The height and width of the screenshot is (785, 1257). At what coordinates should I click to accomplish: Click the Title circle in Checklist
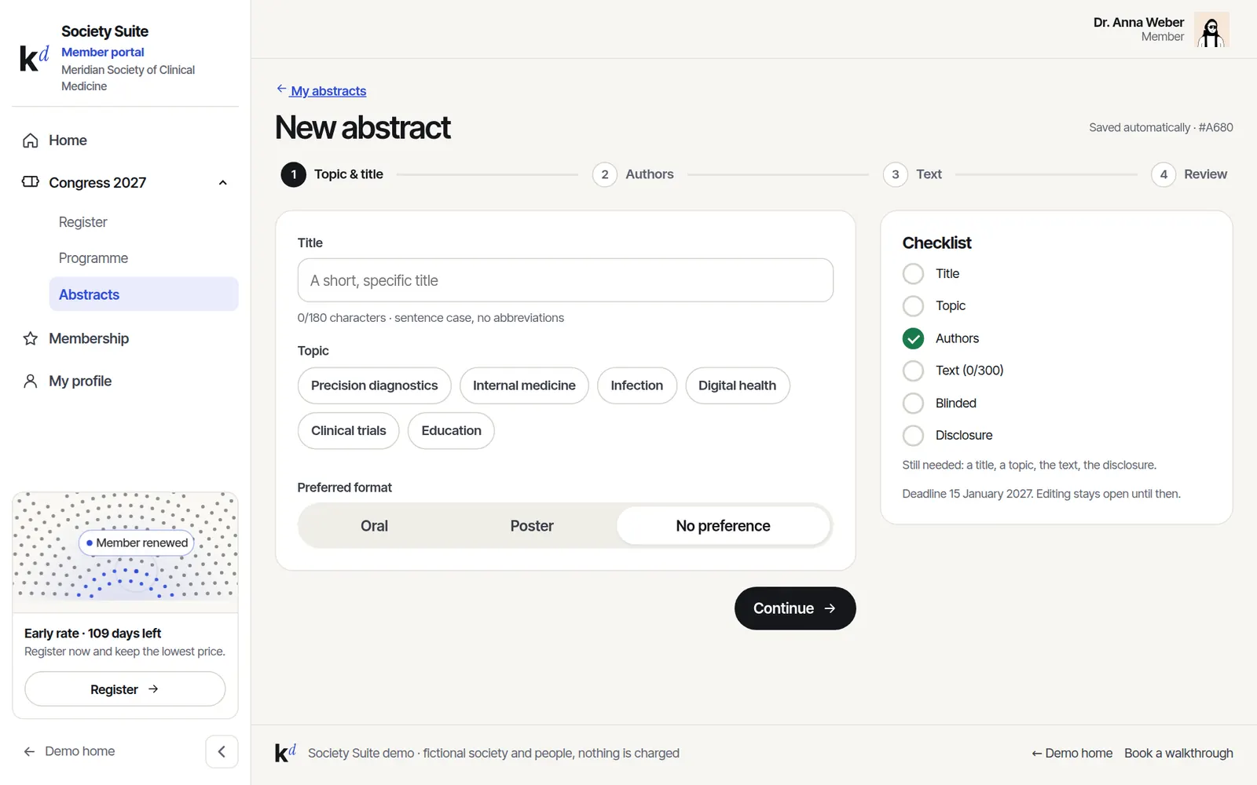[913, 274]
